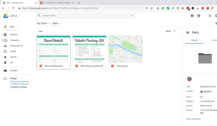
Task: Click the UPGRADE STORAGE link
Action: pos(19,87)
